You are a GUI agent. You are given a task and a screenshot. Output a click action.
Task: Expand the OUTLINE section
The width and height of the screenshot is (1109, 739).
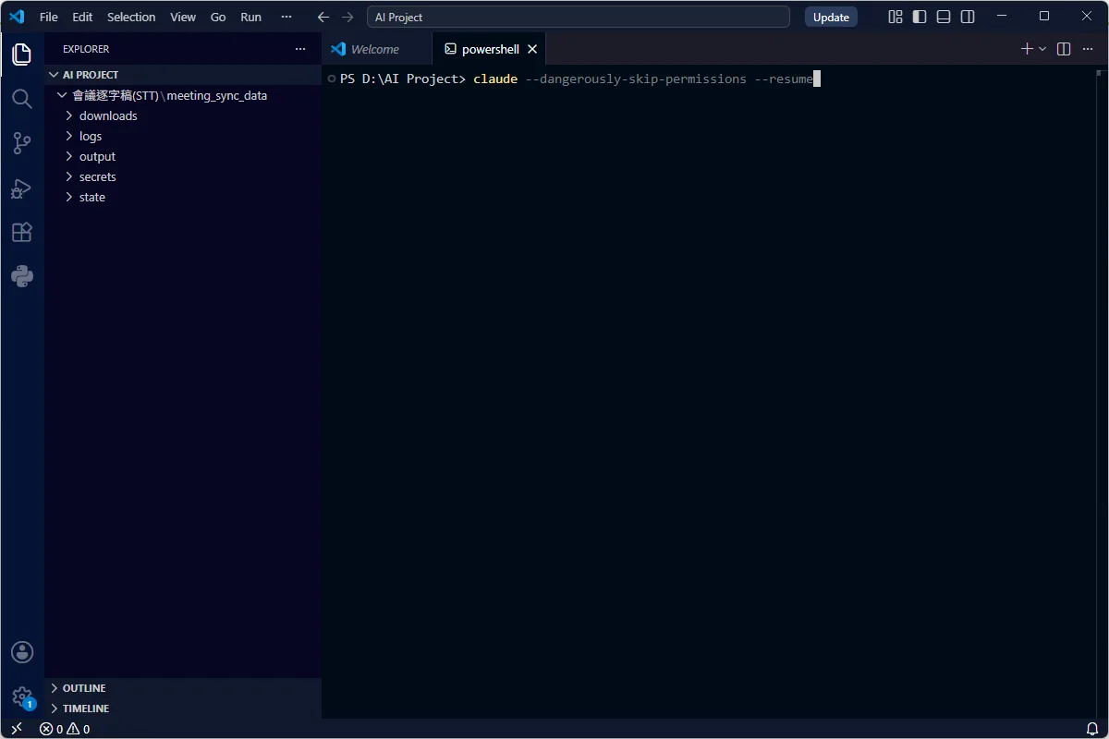click(183, 688)
